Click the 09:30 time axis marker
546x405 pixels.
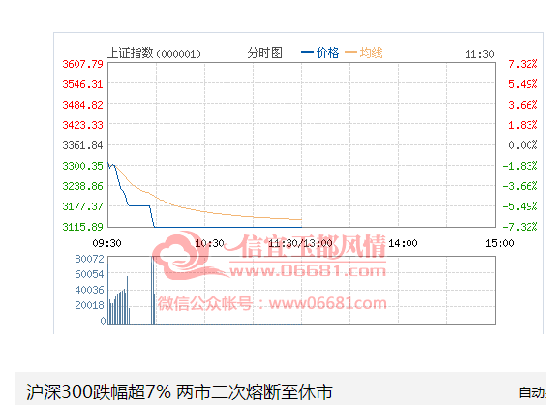tap(106, 243)
